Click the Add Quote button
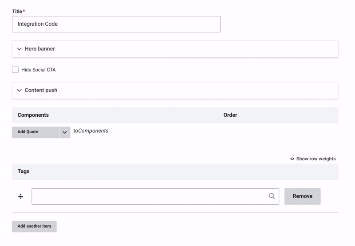This screenshot has height=246, width=355. click(x=35, y=132)
